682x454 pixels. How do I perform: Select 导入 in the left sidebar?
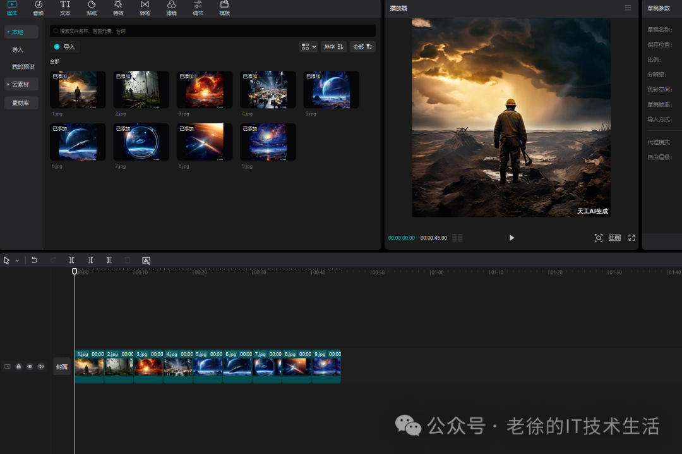18,50
